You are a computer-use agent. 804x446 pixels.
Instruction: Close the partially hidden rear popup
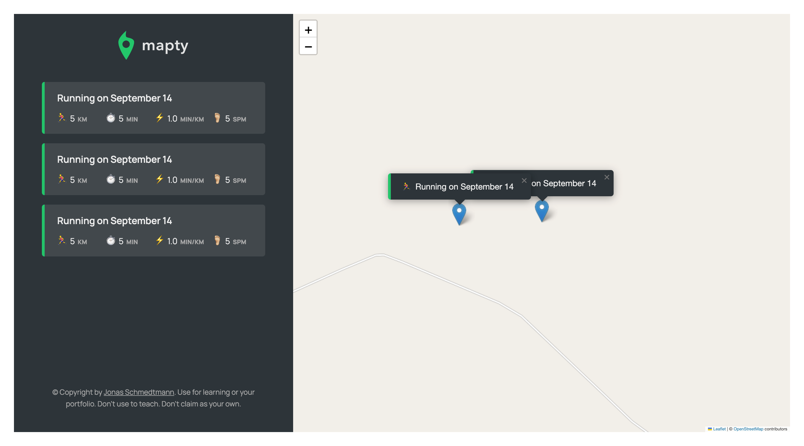[x=606, y=177]
